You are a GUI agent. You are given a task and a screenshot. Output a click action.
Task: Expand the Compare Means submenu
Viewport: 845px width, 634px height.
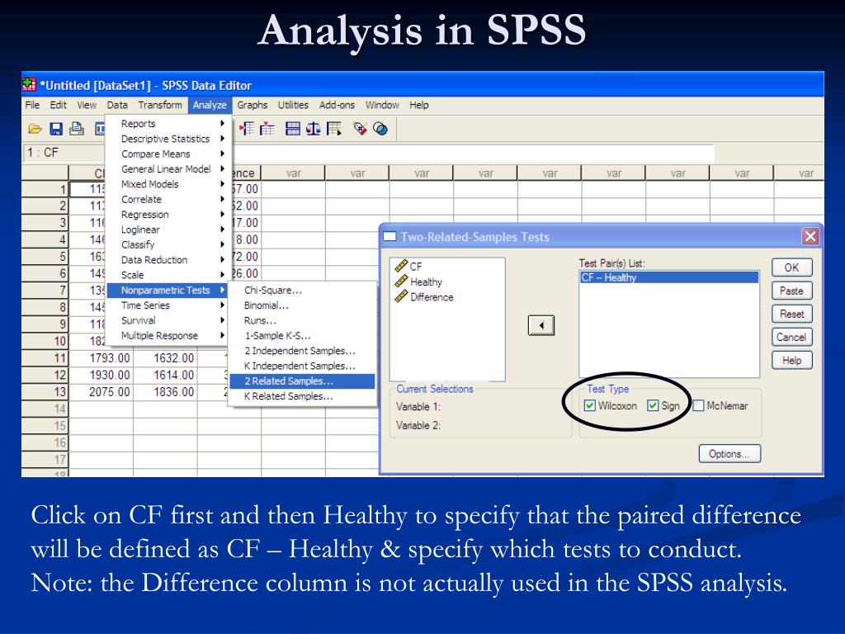point(168,154)
